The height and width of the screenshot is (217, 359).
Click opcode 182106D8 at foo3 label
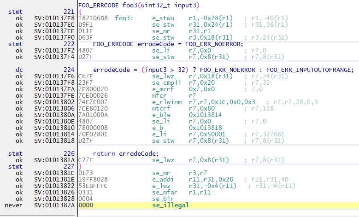tap(93, 18)
